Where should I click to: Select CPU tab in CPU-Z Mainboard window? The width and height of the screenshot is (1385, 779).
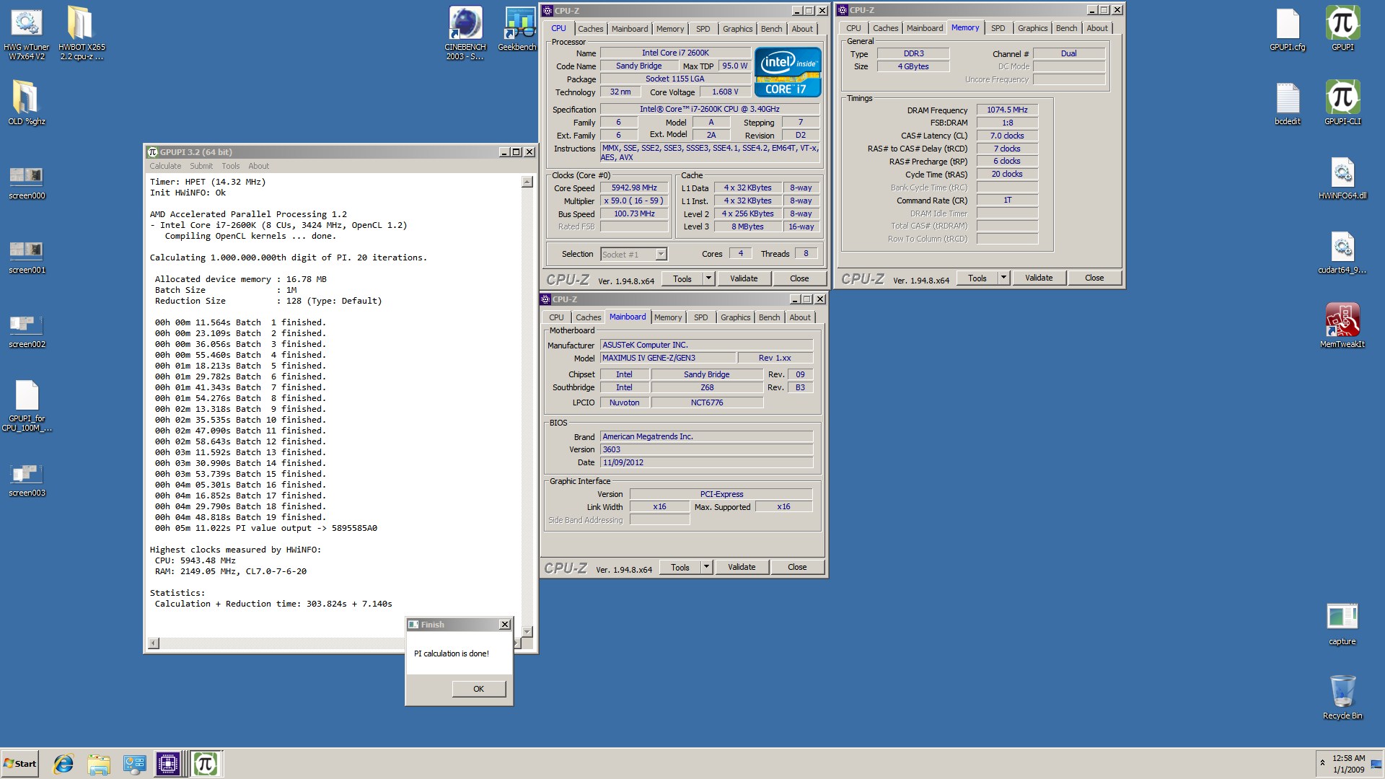[556, 317]
